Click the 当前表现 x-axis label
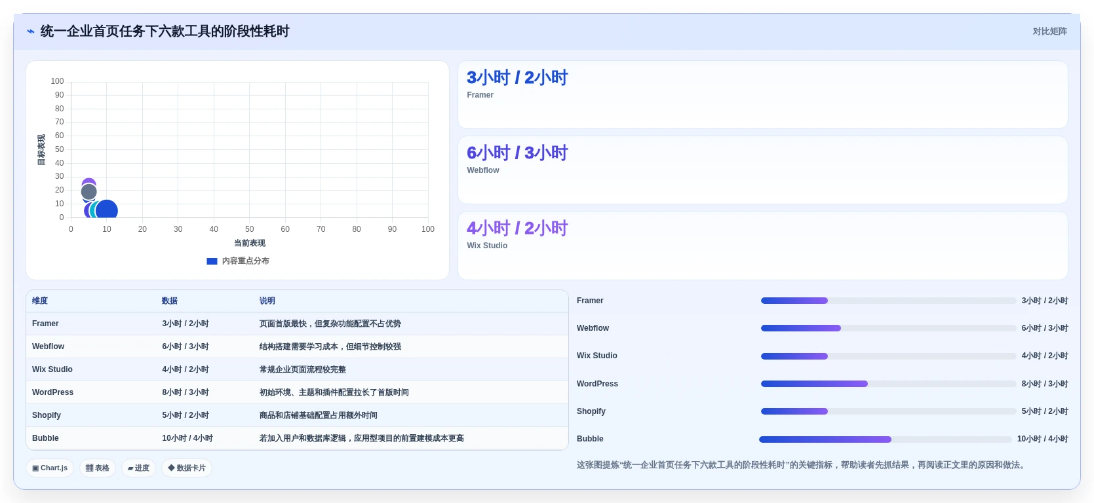The height and width of the screenshot is (503, 1094). [x=250, y=243]
